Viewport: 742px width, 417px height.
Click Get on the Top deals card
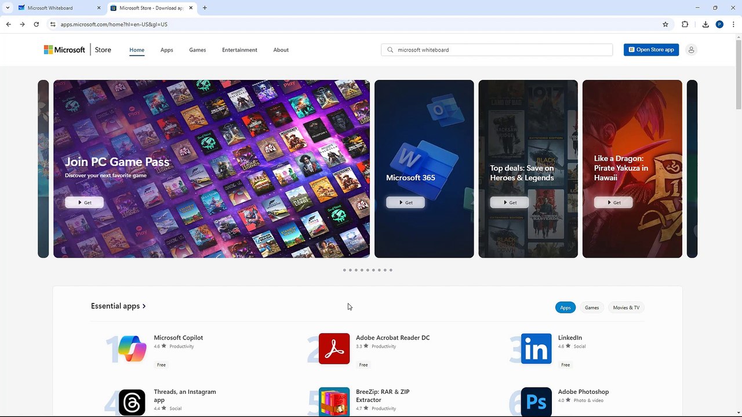[x=509, y=203]
